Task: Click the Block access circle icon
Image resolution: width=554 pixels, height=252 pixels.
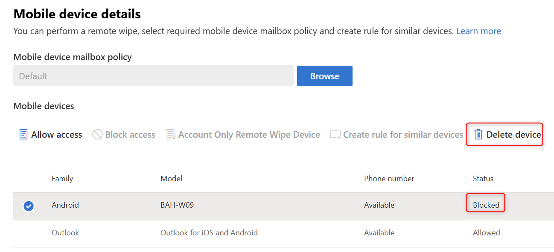Action: [97, 135]
